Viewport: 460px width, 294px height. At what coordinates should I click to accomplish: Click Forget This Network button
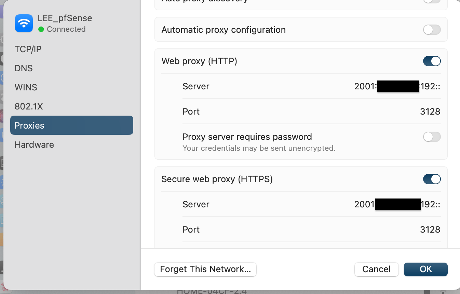click(x=205, y=269)
